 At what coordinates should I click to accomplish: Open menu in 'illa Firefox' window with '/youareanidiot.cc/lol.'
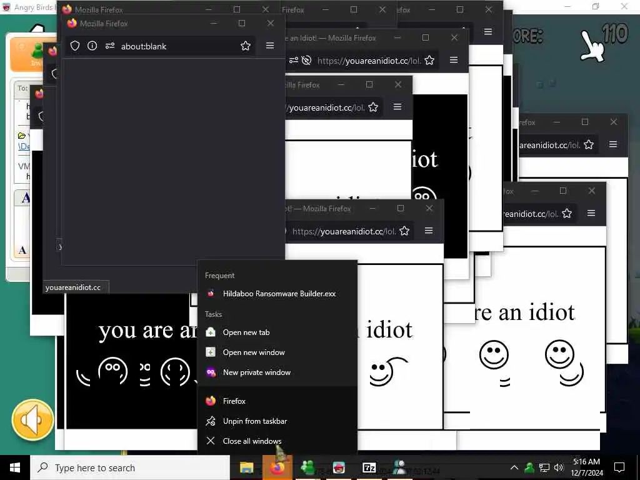pyautogui.click(x=397, y=107)
